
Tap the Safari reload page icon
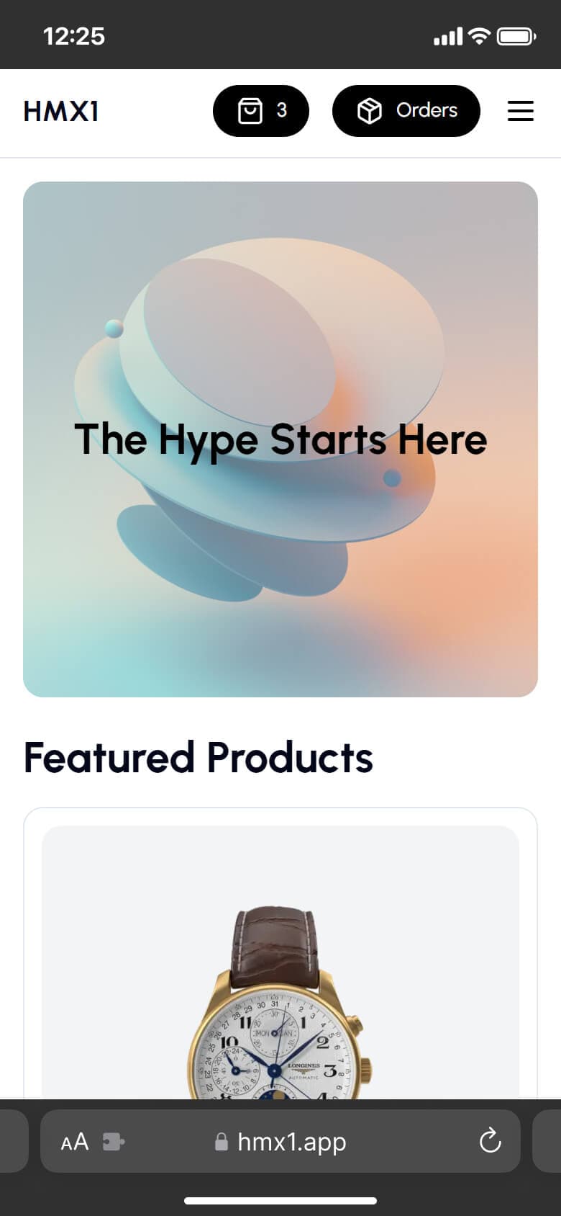[490, 1140]
